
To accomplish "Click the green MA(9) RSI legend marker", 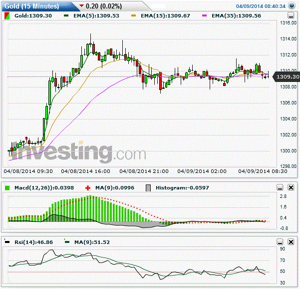I will pos(67,241).
